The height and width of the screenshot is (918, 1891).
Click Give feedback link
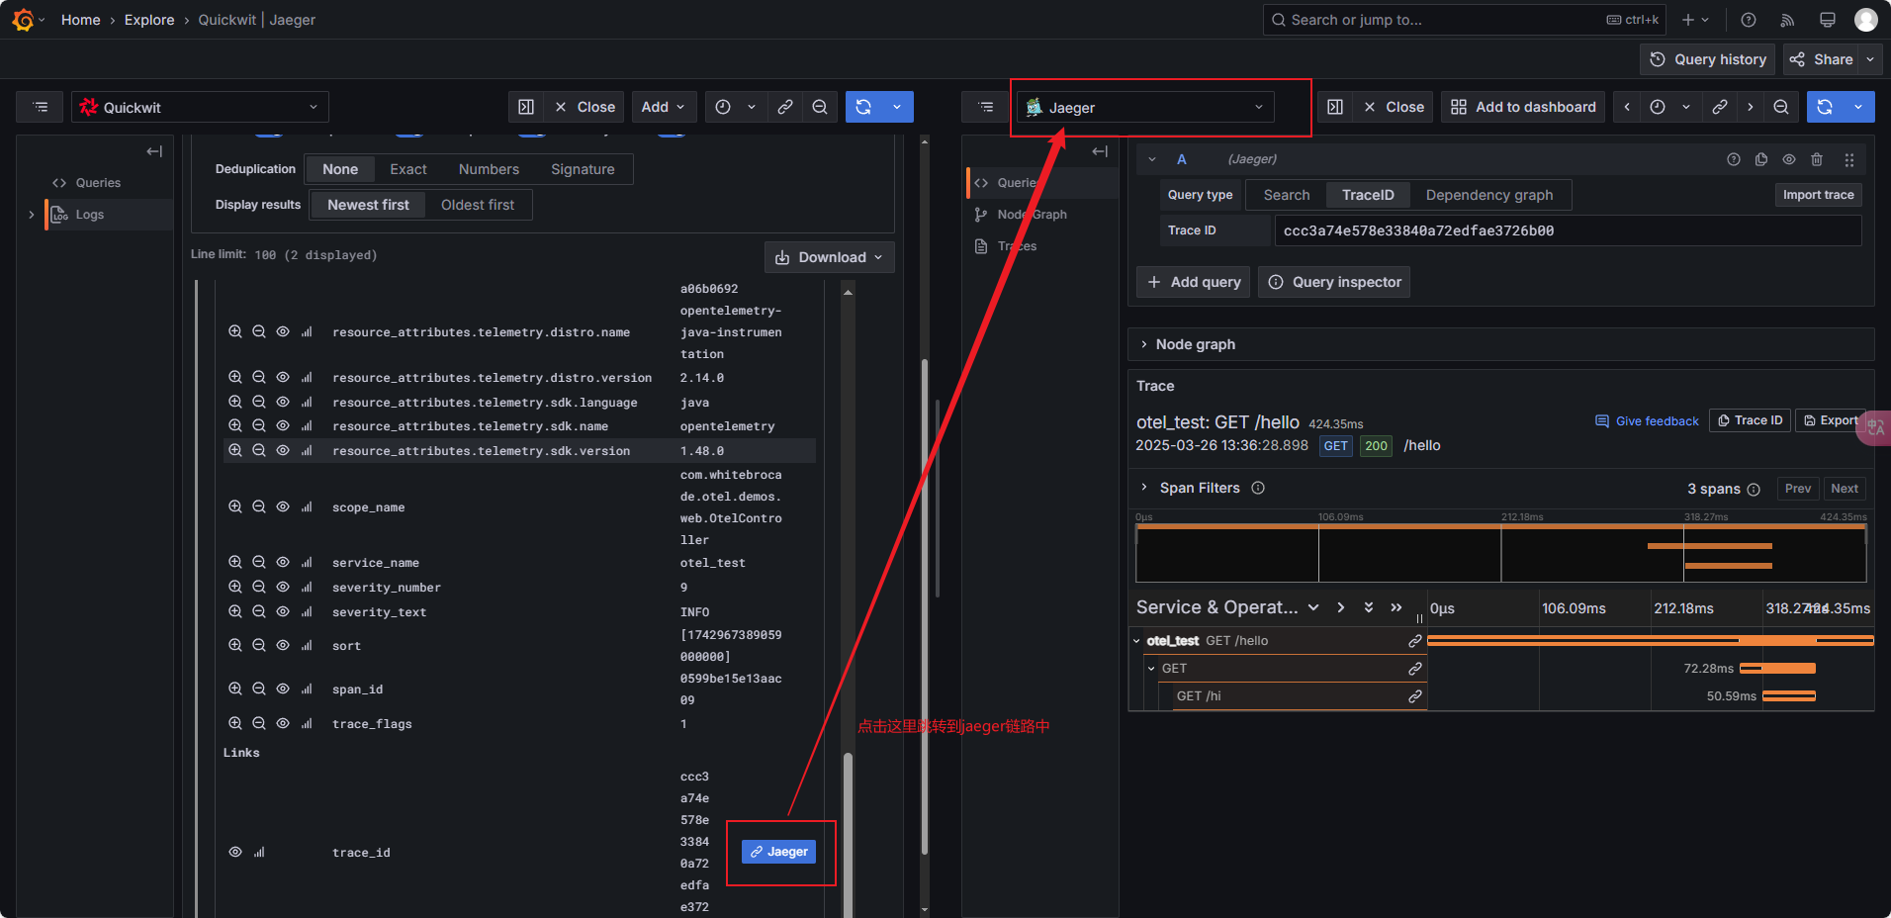click(x=1647, y=420)
